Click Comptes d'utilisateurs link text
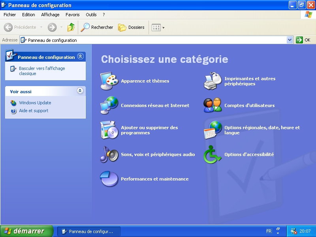 pos(250,105)
